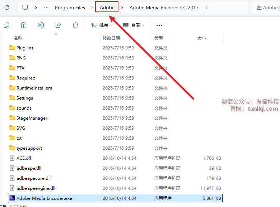The image size is (280, 207).
Task: Select the typesupport folder name
Action: coord(29,148)
